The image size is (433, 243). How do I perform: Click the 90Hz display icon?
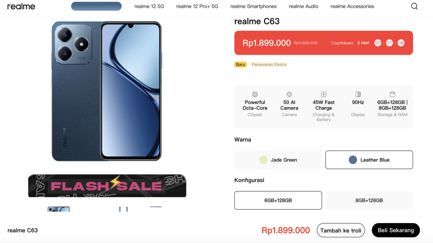tap(358, 94)
